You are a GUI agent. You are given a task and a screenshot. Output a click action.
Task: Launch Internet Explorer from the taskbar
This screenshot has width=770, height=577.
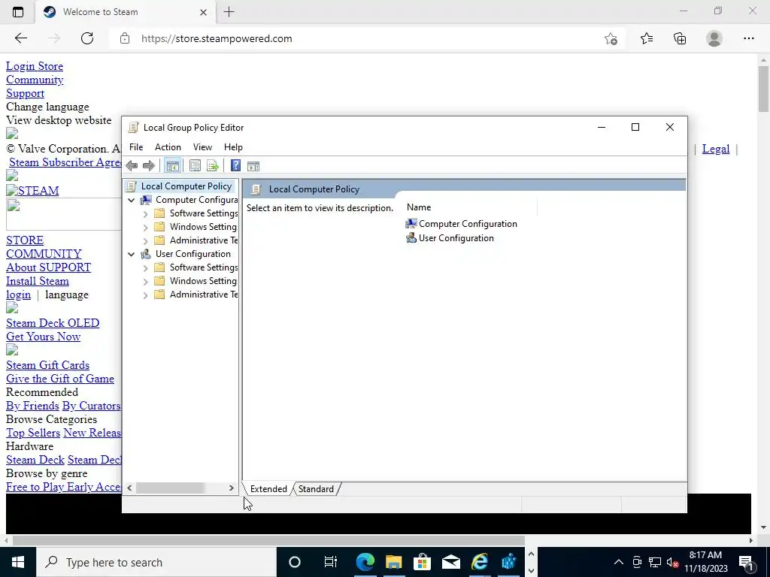pos(480,562)
